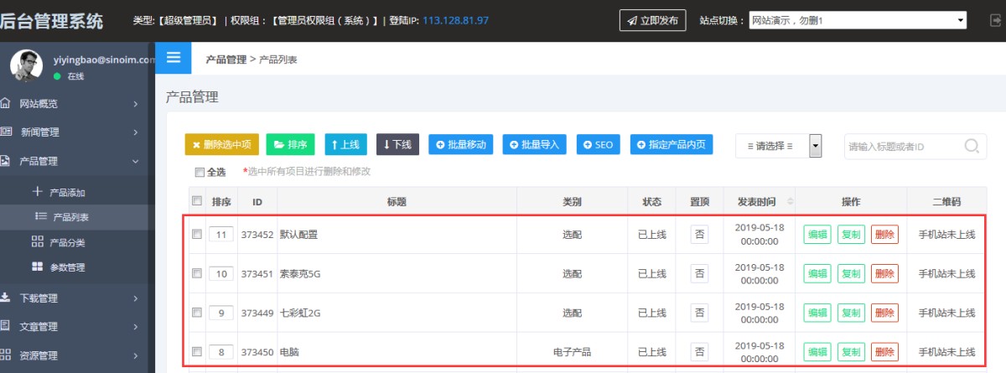Collapse the 产品管理 menu chevron

coord(135,161)
